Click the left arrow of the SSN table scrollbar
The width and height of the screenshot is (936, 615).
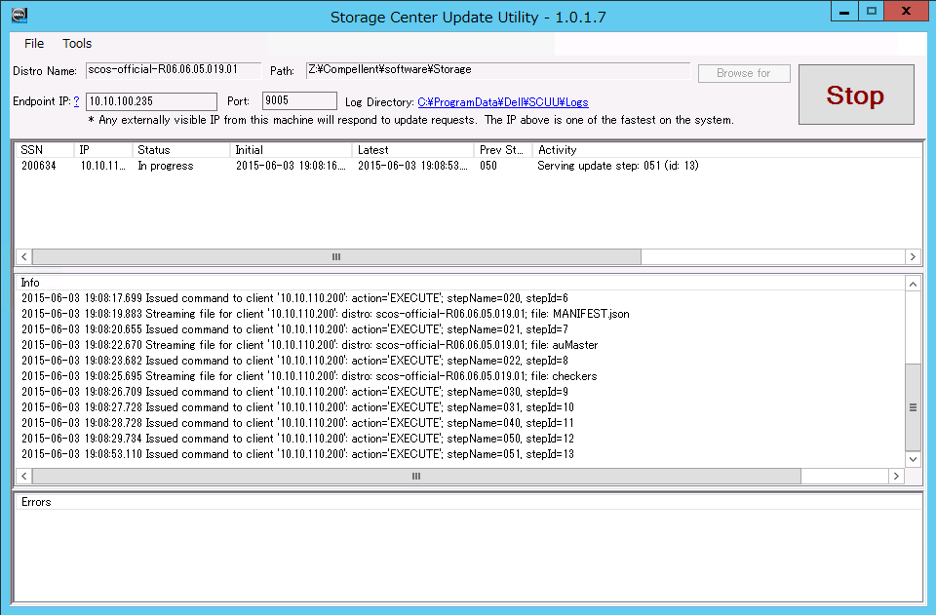[23, 257]
